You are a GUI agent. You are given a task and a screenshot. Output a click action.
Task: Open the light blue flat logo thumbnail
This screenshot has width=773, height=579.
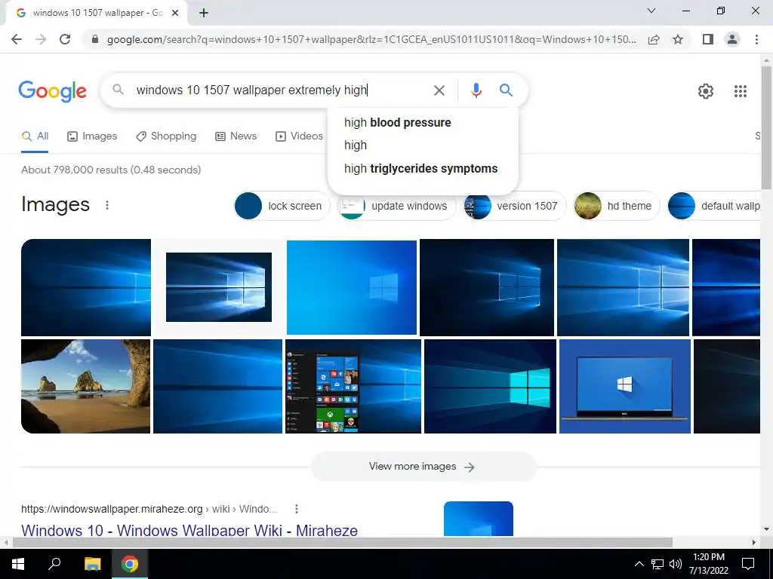coord(352,287)
